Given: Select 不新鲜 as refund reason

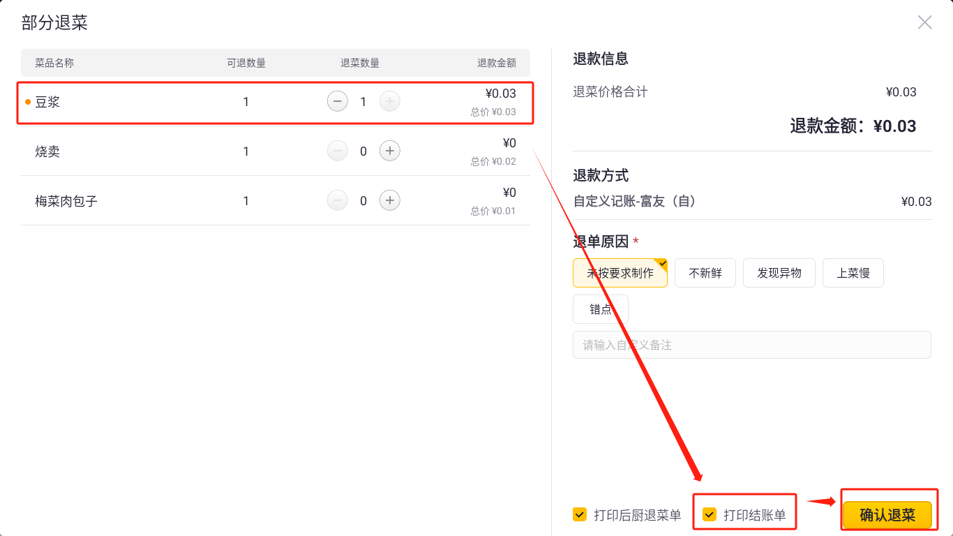Looking at the screenshot, I should pyautogui.click(x=705, y=273).
